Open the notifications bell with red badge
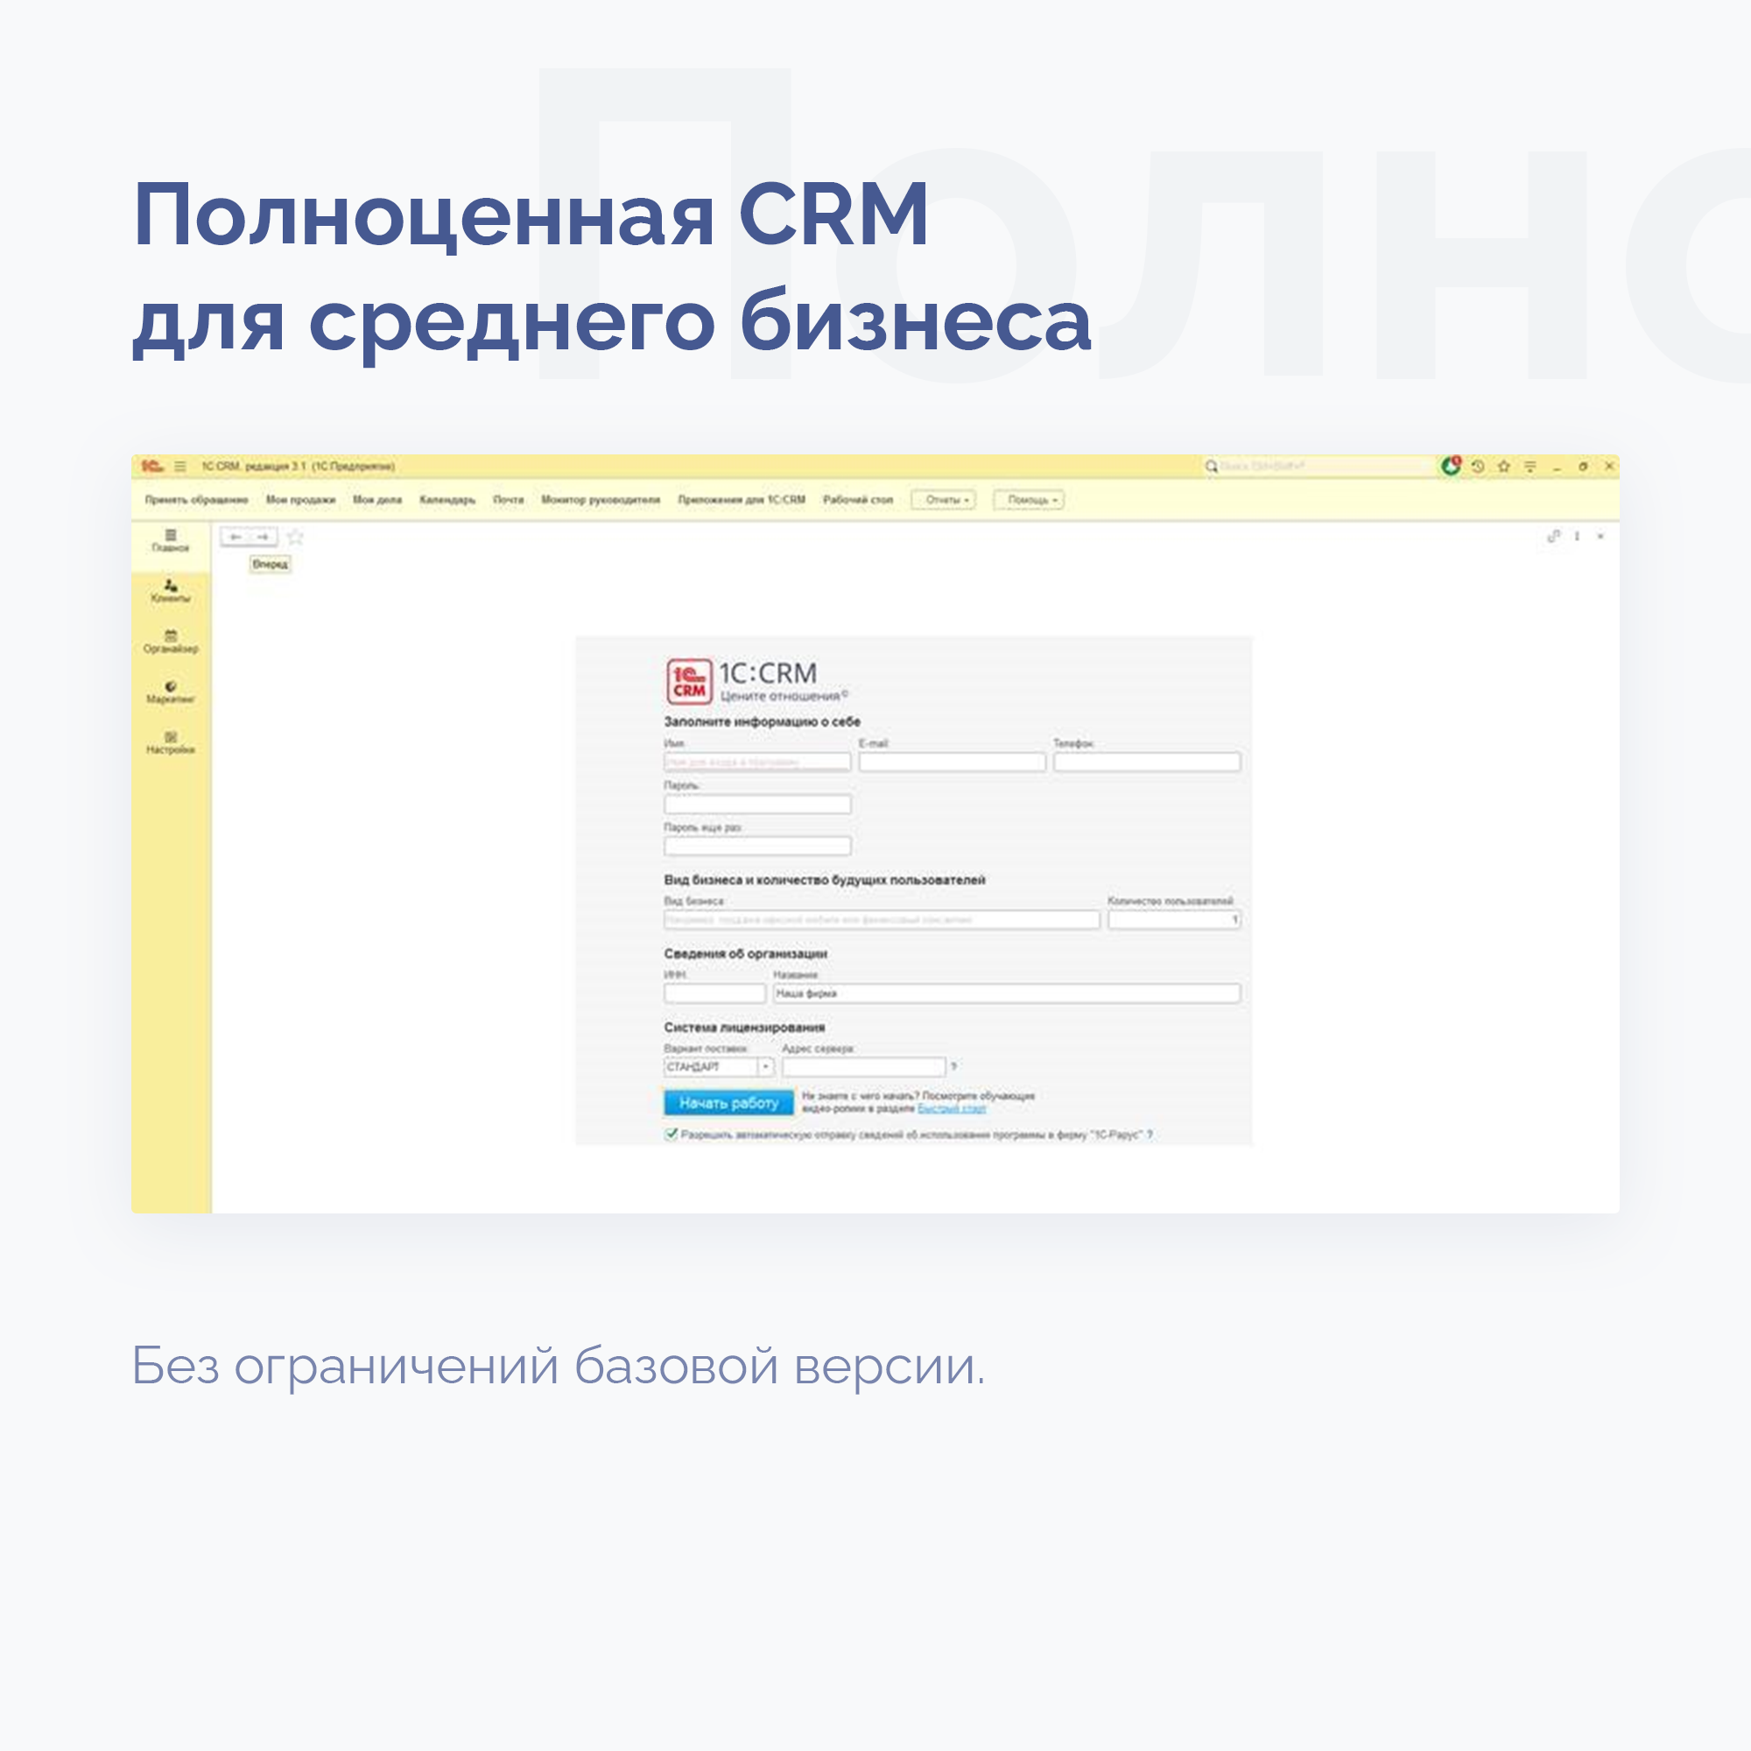Image resolution: width=1751 pixels, height=1751 pixels. (1451, 466)
